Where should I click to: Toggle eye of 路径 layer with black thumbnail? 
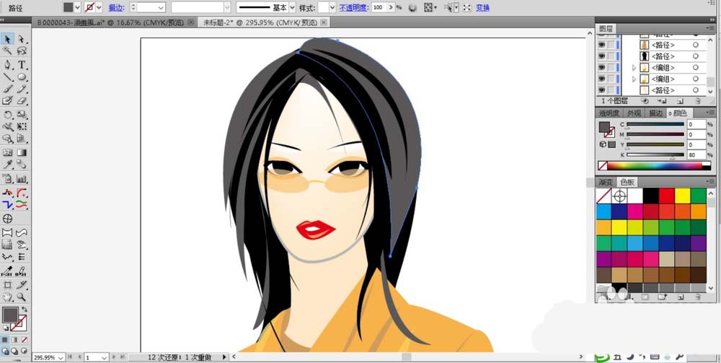click(601, 56)
